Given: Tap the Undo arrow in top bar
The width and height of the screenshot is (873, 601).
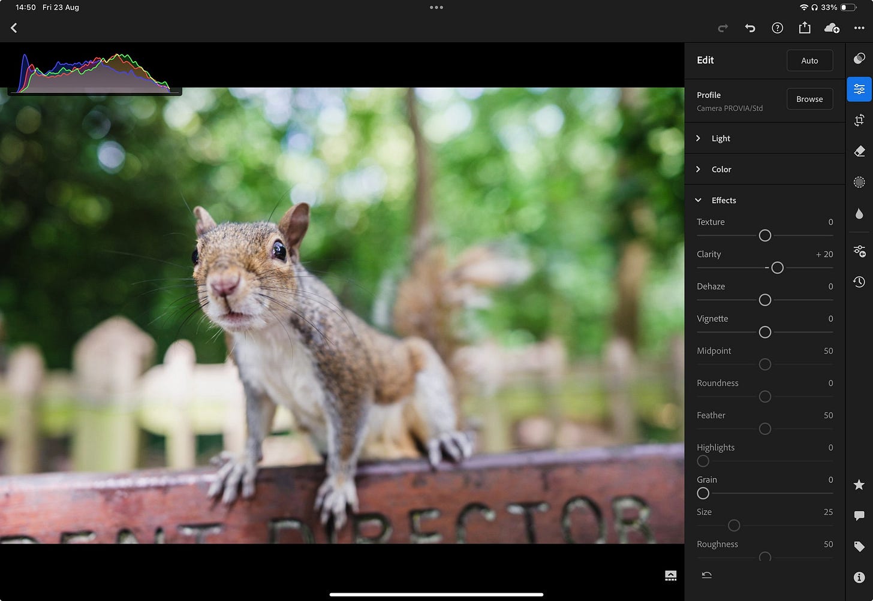Looking at the screenshot, I should (x=749, y=28).
